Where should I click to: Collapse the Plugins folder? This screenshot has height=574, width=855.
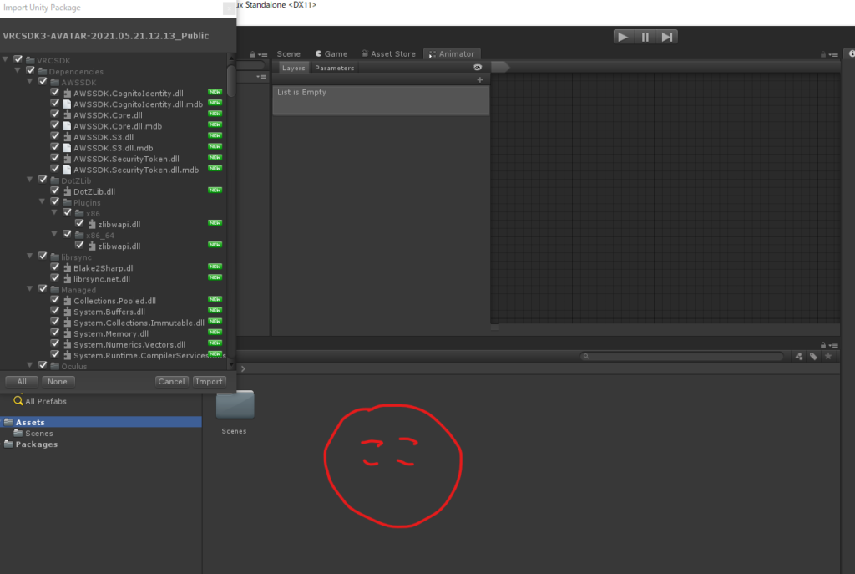(43, 201)
